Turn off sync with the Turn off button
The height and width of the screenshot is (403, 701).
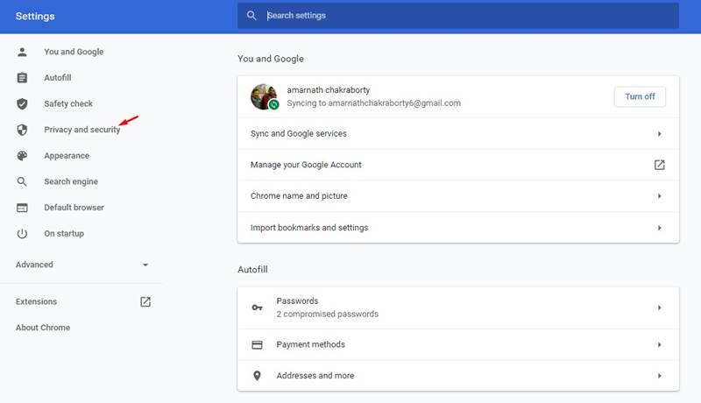coord(640,96)
